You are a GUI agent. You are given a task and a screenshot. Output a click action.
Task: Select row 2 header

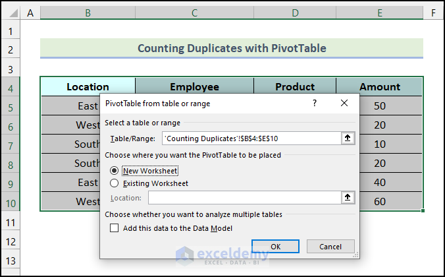point(11,49)
